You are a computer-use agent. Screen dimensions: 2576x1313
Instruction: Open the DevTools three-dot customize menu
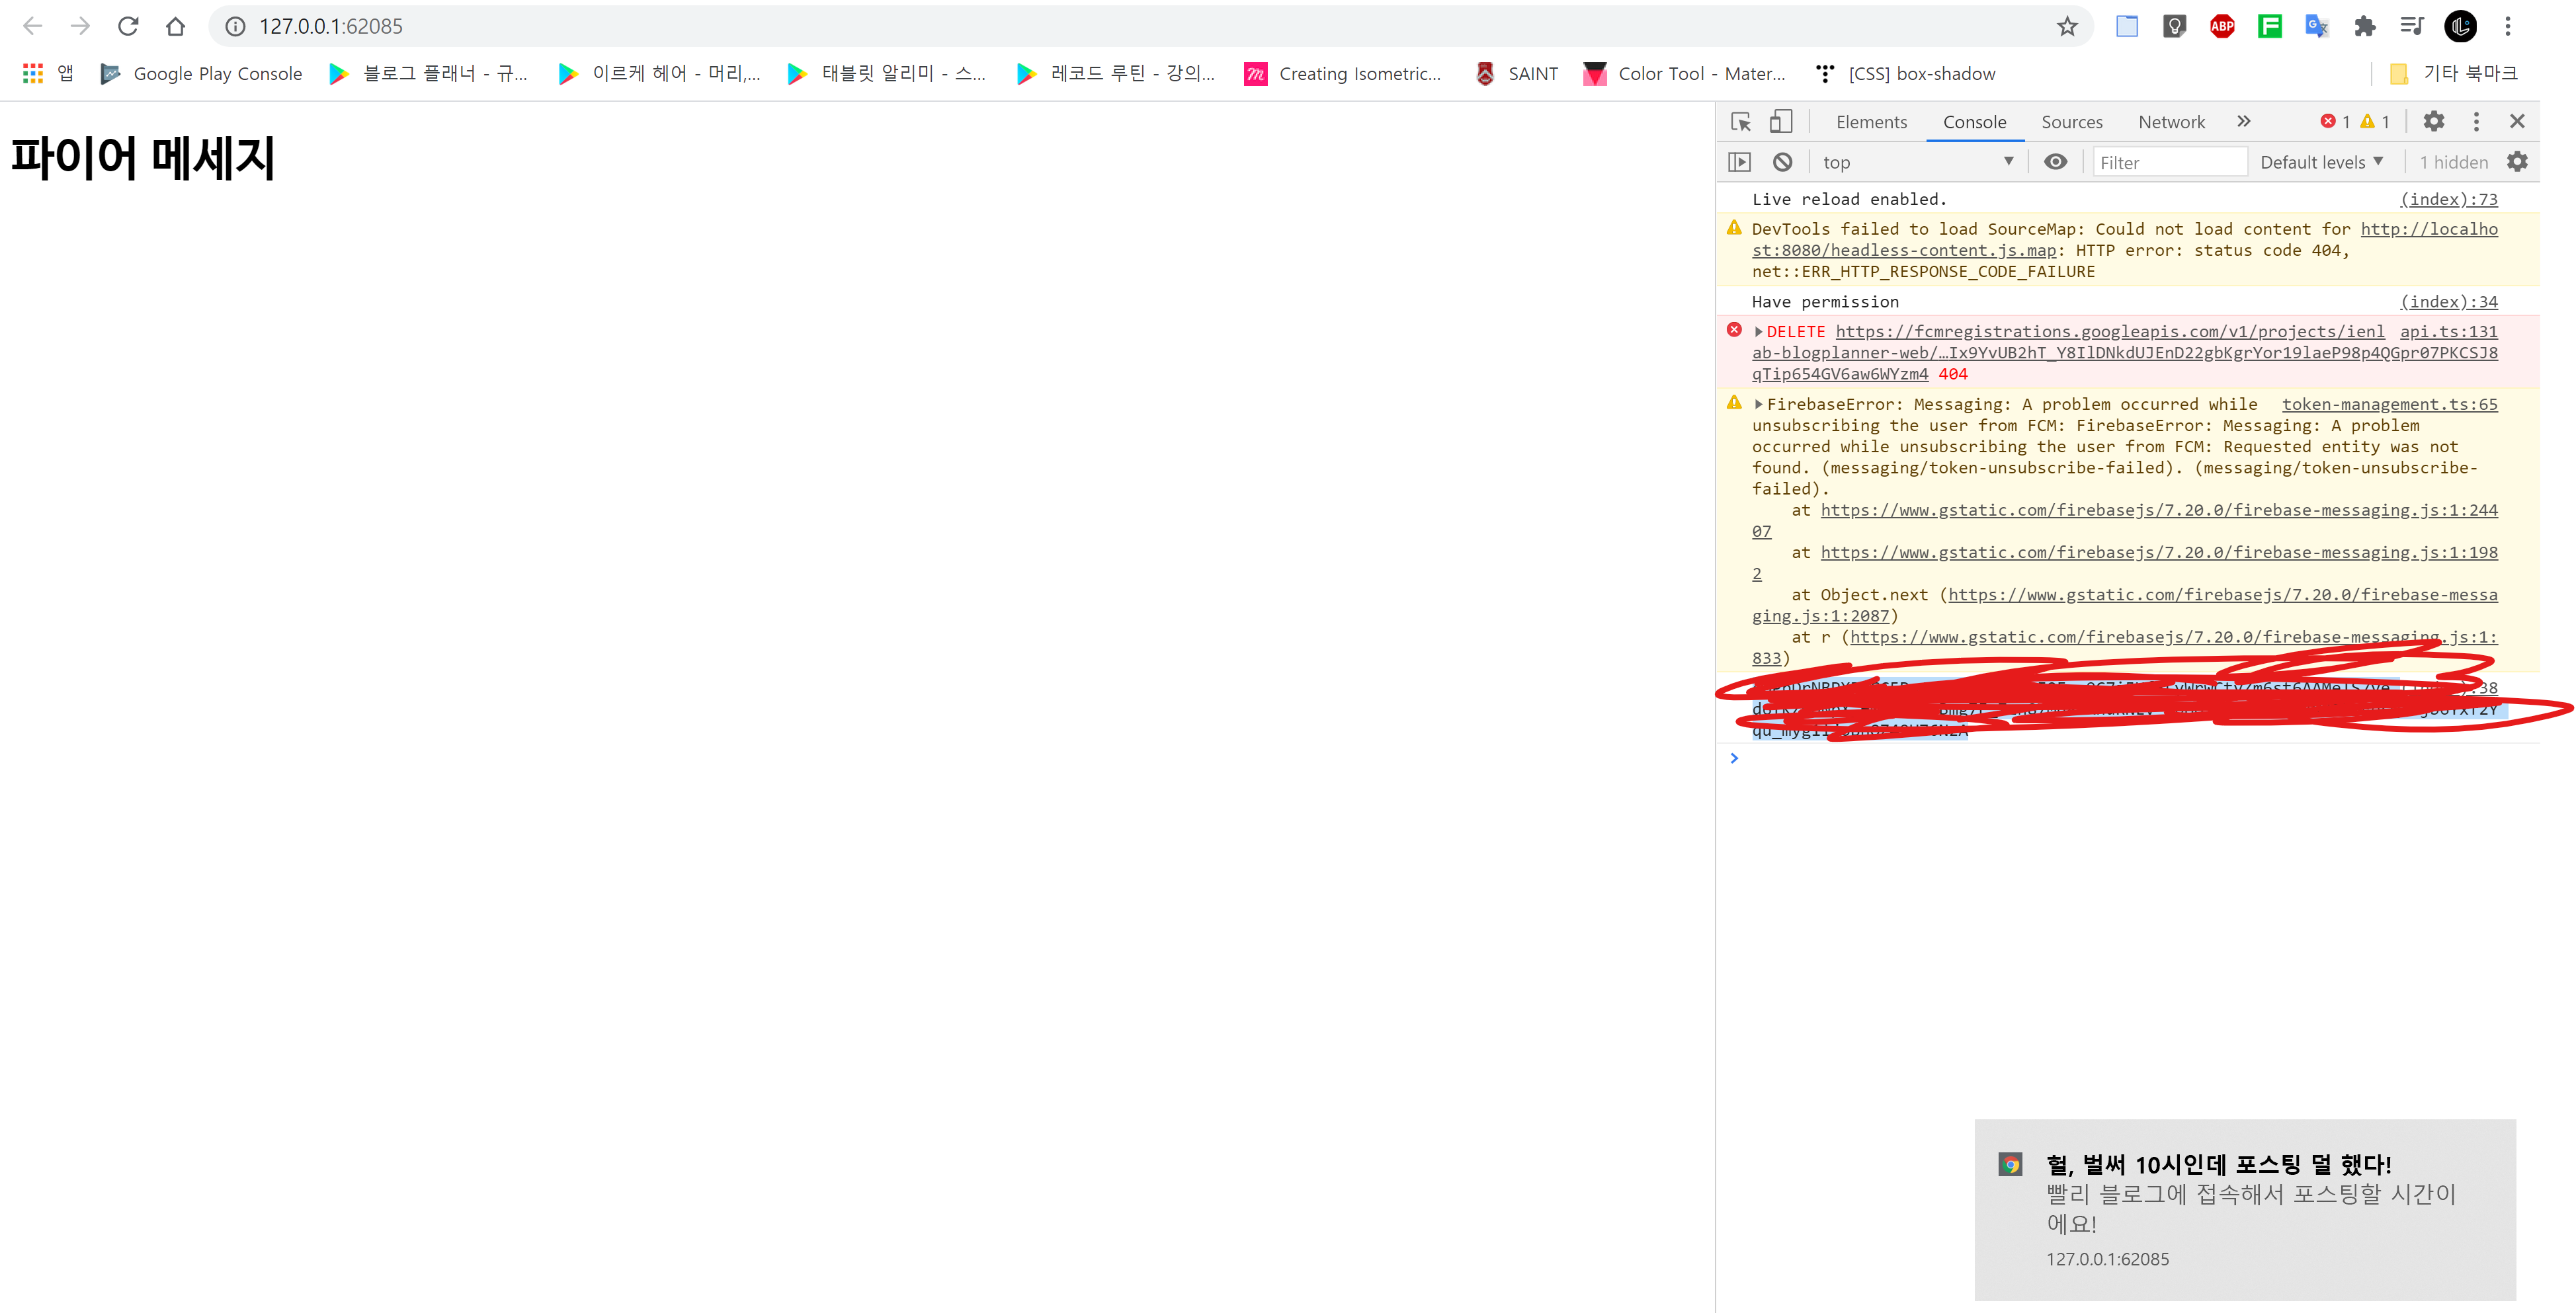pyautogui.click(x=2476, y=122)
